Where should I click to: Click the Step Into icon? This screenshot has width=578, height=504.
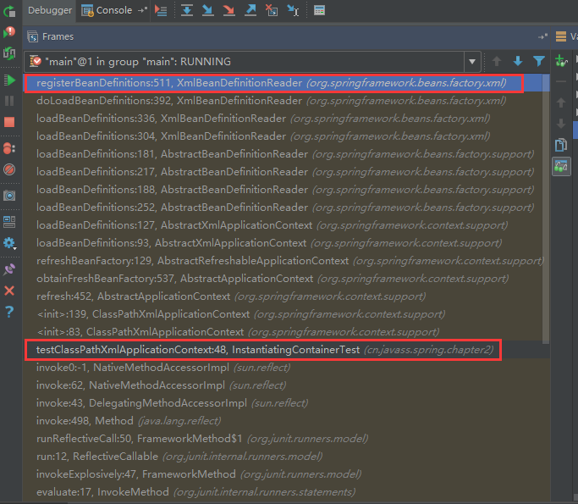pos(208,10)
